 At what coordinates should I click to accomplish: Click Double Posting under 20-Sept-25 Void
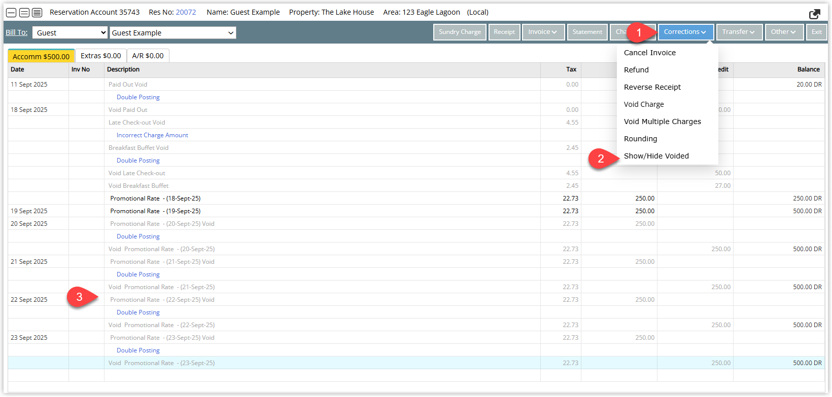coord(138,236)
